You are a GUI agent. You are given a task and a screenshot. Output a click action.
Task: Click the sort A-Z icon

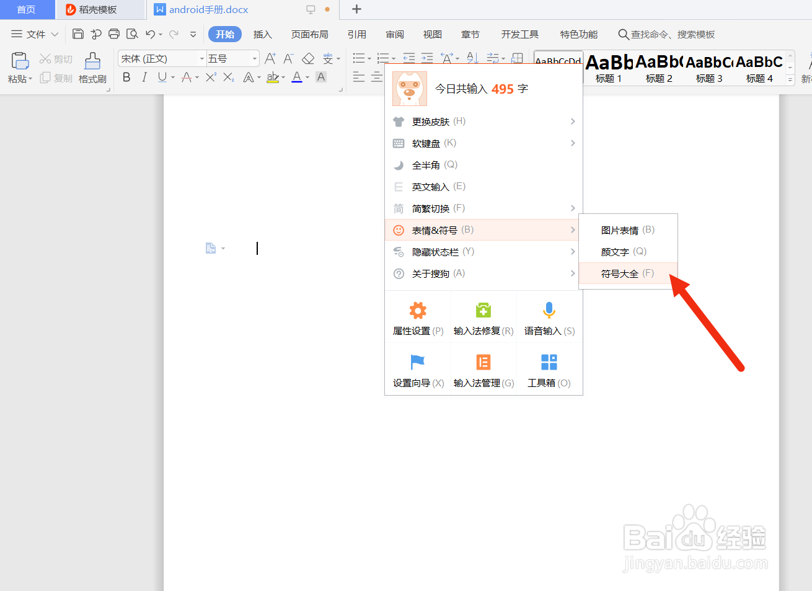[x=472, y=58]
